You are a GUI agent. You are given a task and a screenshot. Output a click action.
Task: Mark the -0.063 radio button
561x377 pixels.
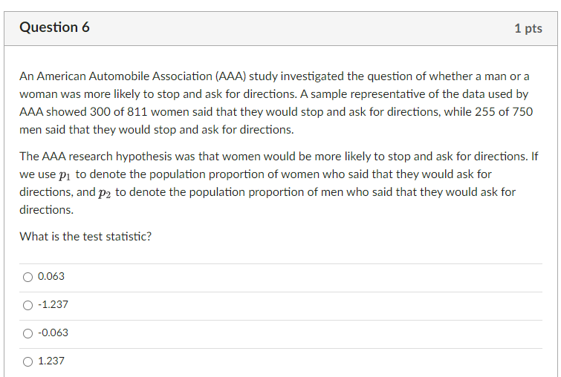[27, 333]
